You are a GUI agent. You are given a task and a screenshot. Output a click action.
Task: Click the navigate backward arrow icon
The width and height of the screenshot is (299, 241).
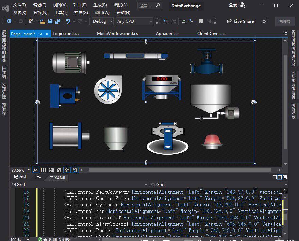tap(9, 21)
